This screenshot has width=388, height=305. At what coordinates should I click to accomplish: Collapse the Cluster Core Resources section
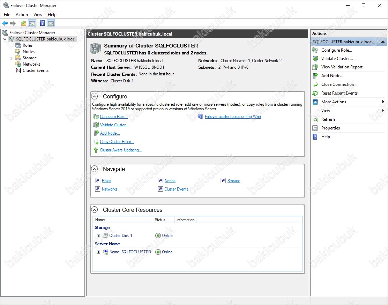[95, 210]
